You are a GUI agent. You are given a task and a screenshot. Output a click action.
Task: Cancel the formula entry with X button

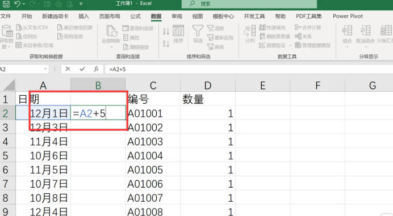(68, 69)
